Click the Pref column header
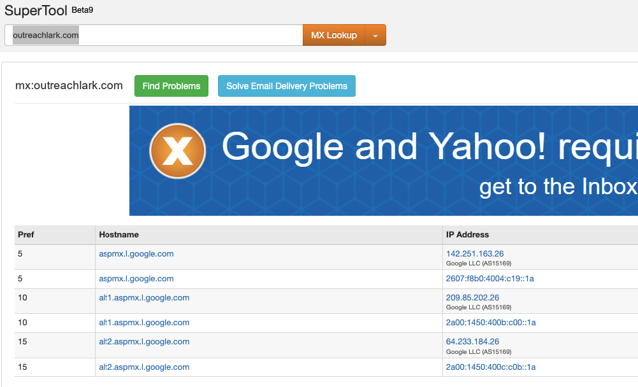 [x=26, y=235]
